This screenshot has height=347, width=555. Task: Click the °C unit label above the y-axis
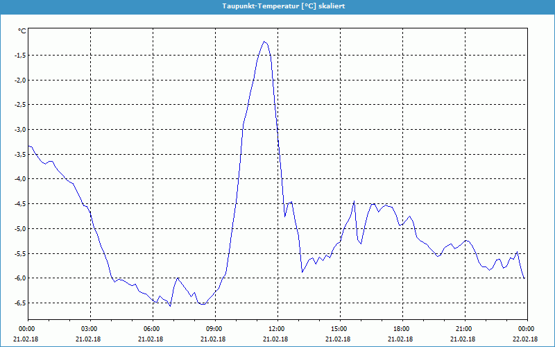22,31
